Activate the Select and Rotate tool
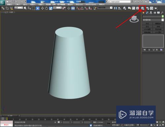 47,8
